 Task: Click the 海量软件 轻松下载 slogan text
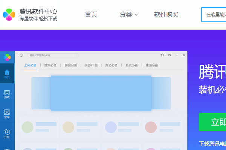tap(38, 19)
